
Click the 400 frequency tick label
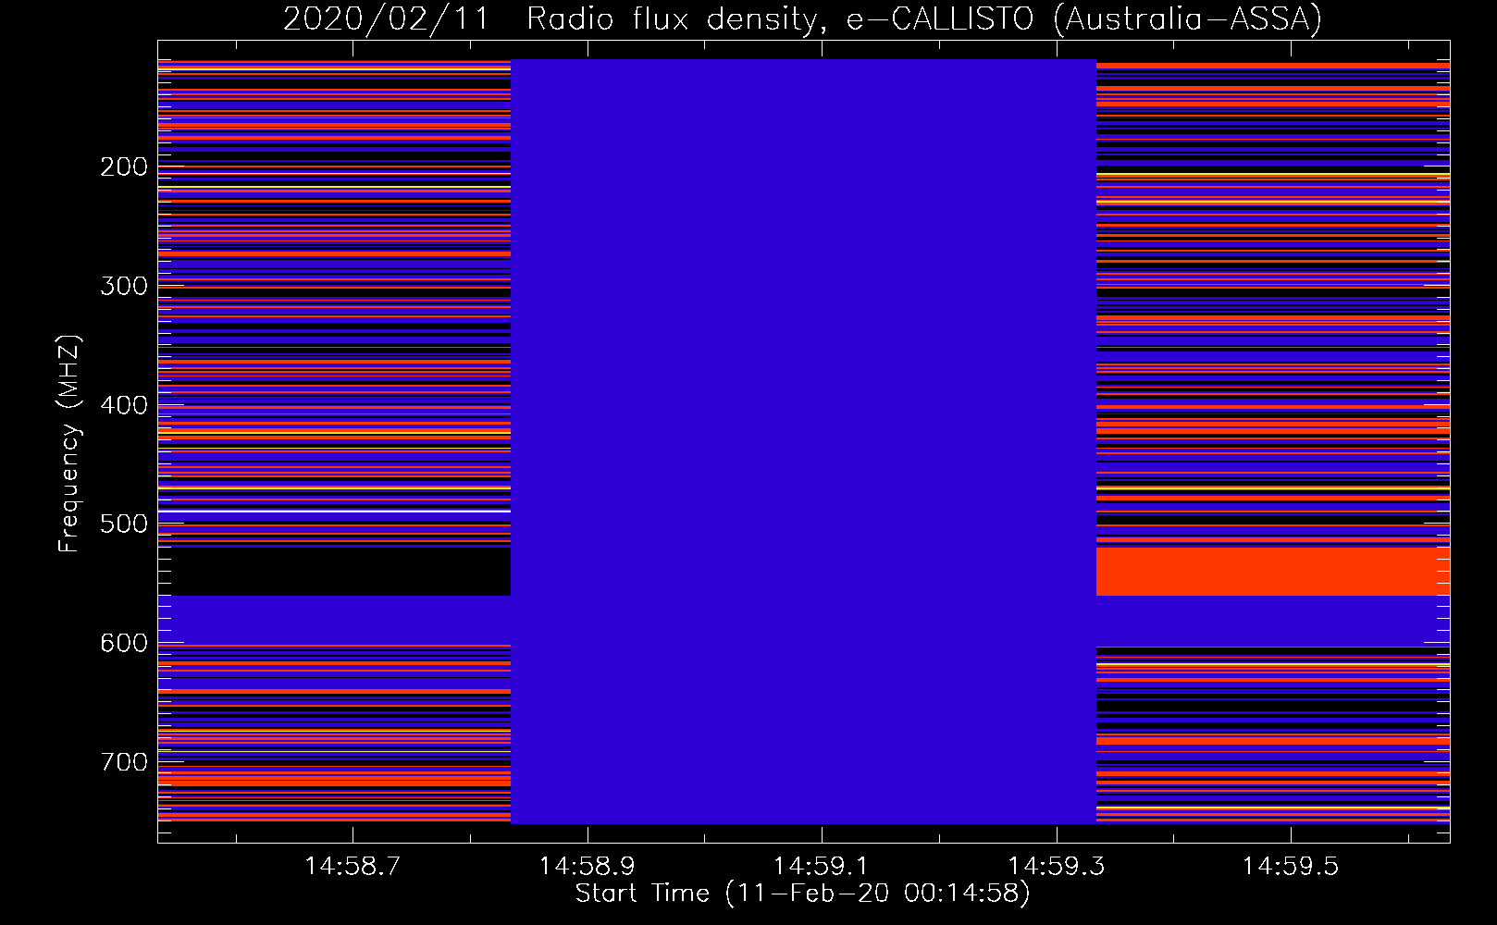pos(124,405)
